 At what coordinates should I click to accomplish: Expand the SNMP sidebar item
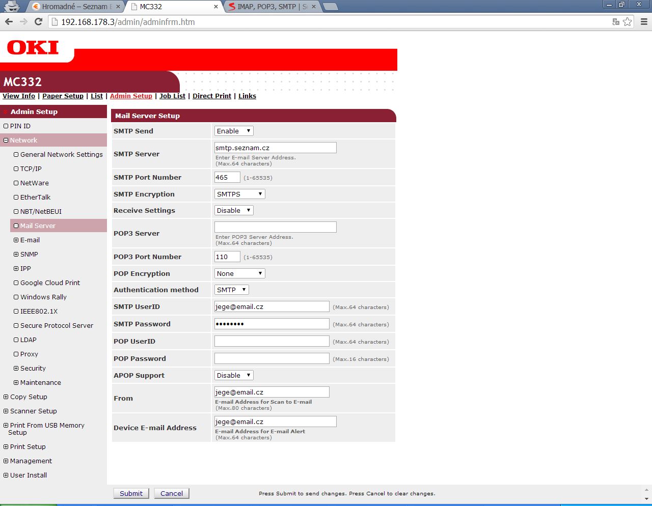pos(16,254)
